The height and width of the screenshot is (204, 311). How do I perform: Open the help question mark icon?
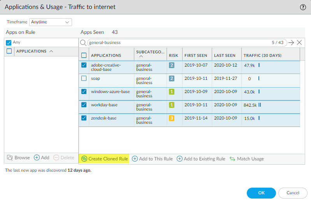(303, 7)
